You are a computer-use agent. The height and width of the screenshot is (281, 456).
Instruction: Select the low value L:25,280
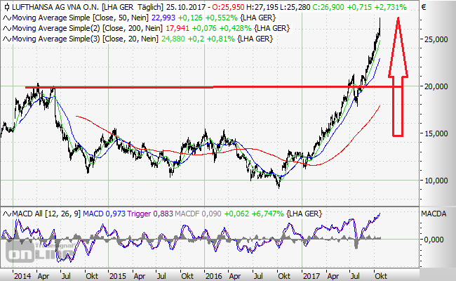pyautogui.click(x=295, y=7)
